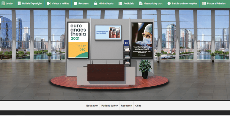Image resolution: width=230 pixels, height=116 pixels.
Task: Navigate to Auditório
Action: (127, 4)
